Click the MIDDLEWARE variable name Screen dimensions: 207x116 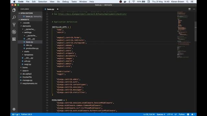[57, 100]
